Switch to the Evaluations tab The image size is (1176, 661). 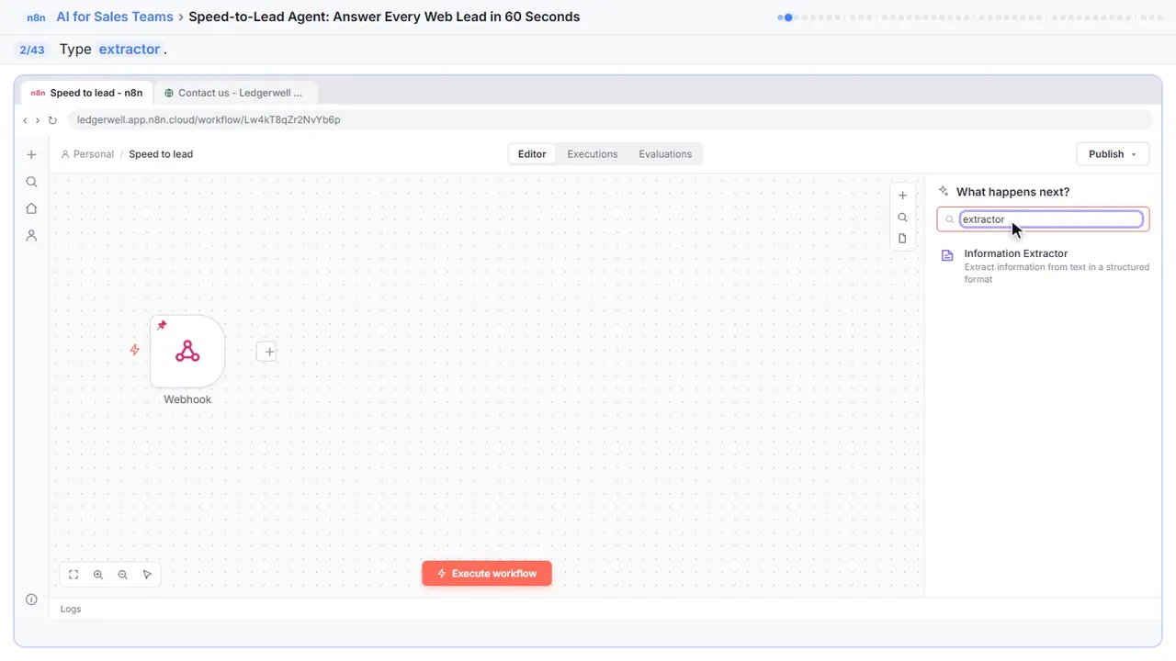point(665,154)
